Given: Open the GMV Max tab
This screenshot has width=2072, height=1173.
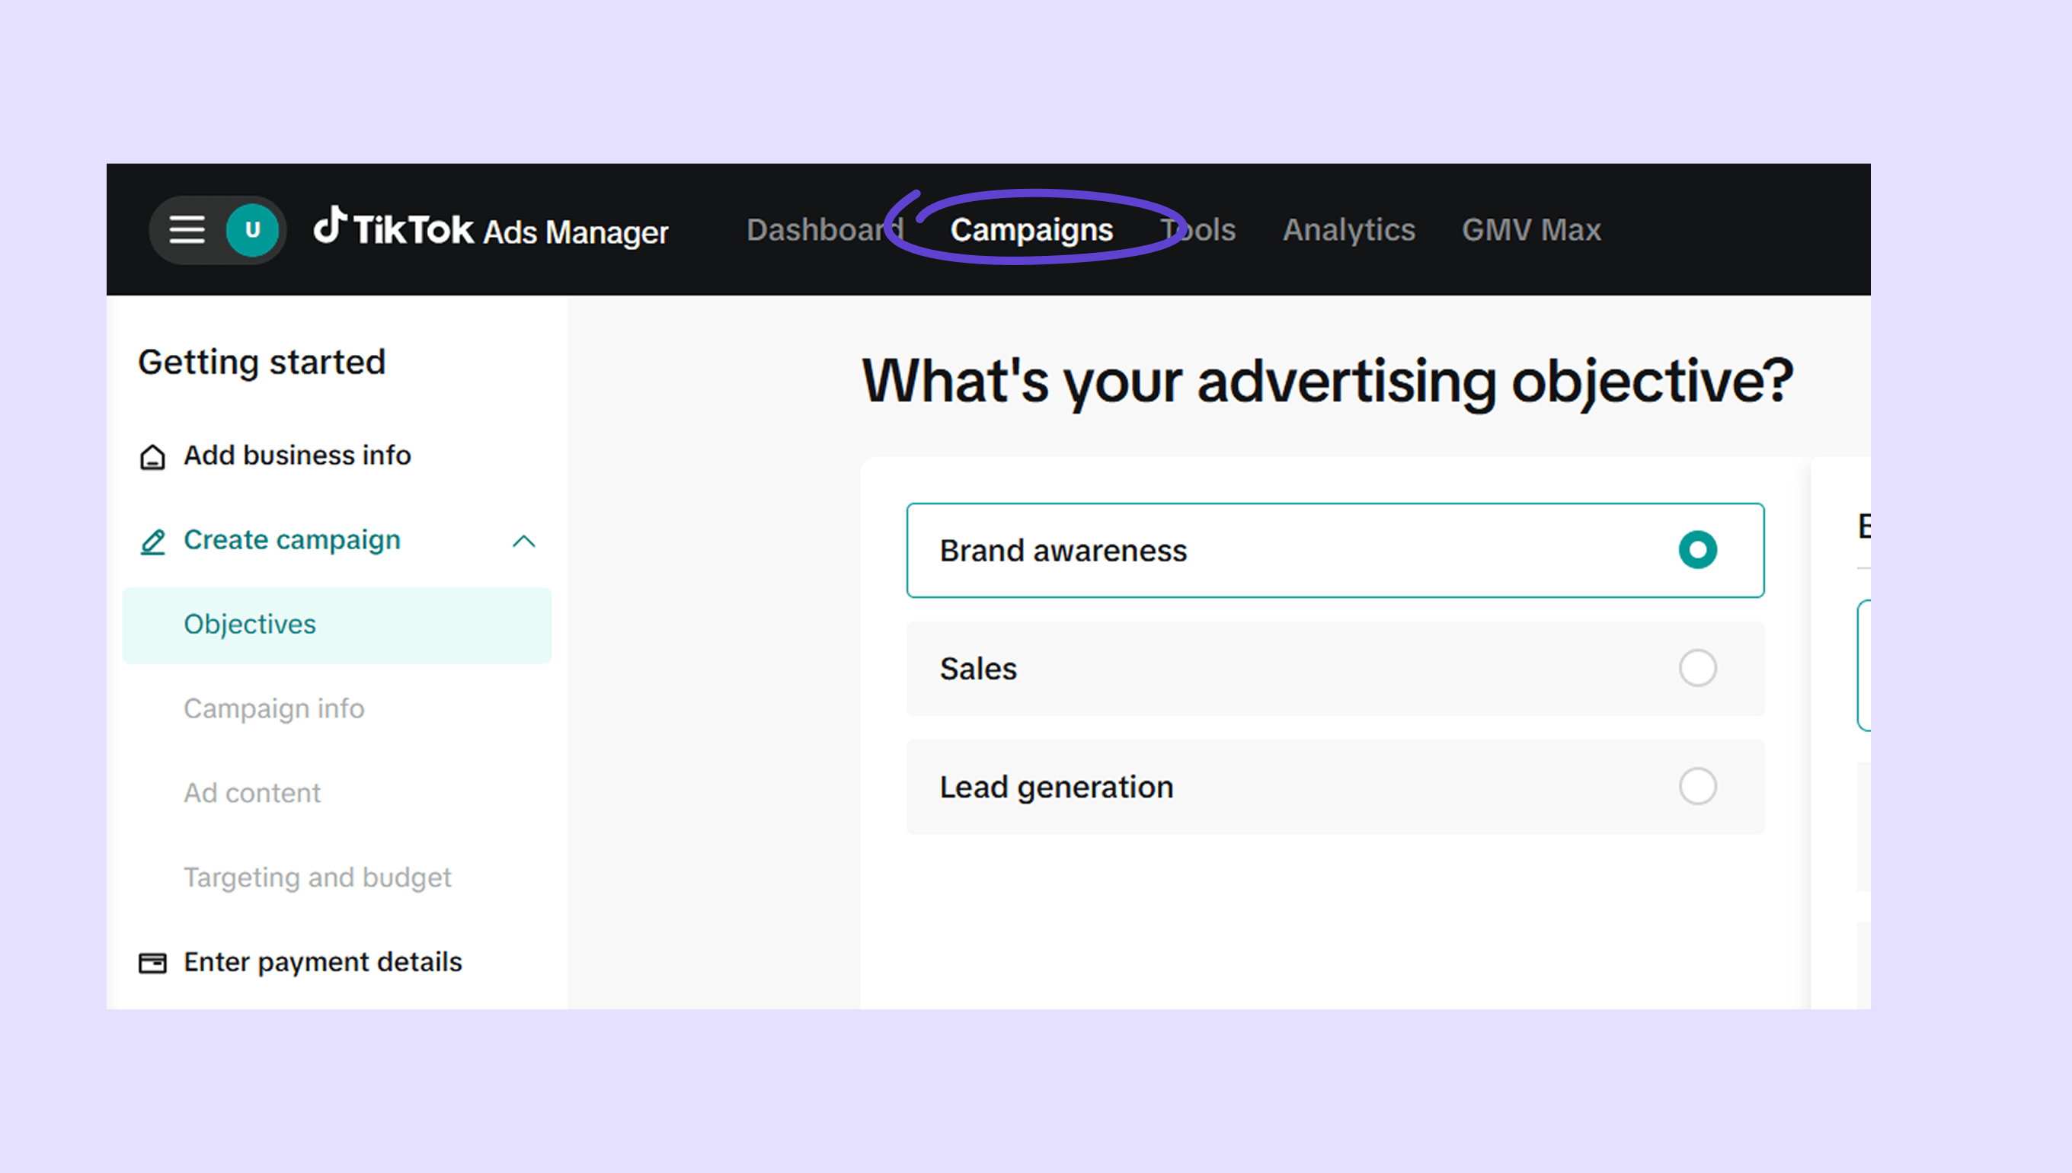Looking at the screenshot, I should pyautogui.click(x=1530, y=230).
